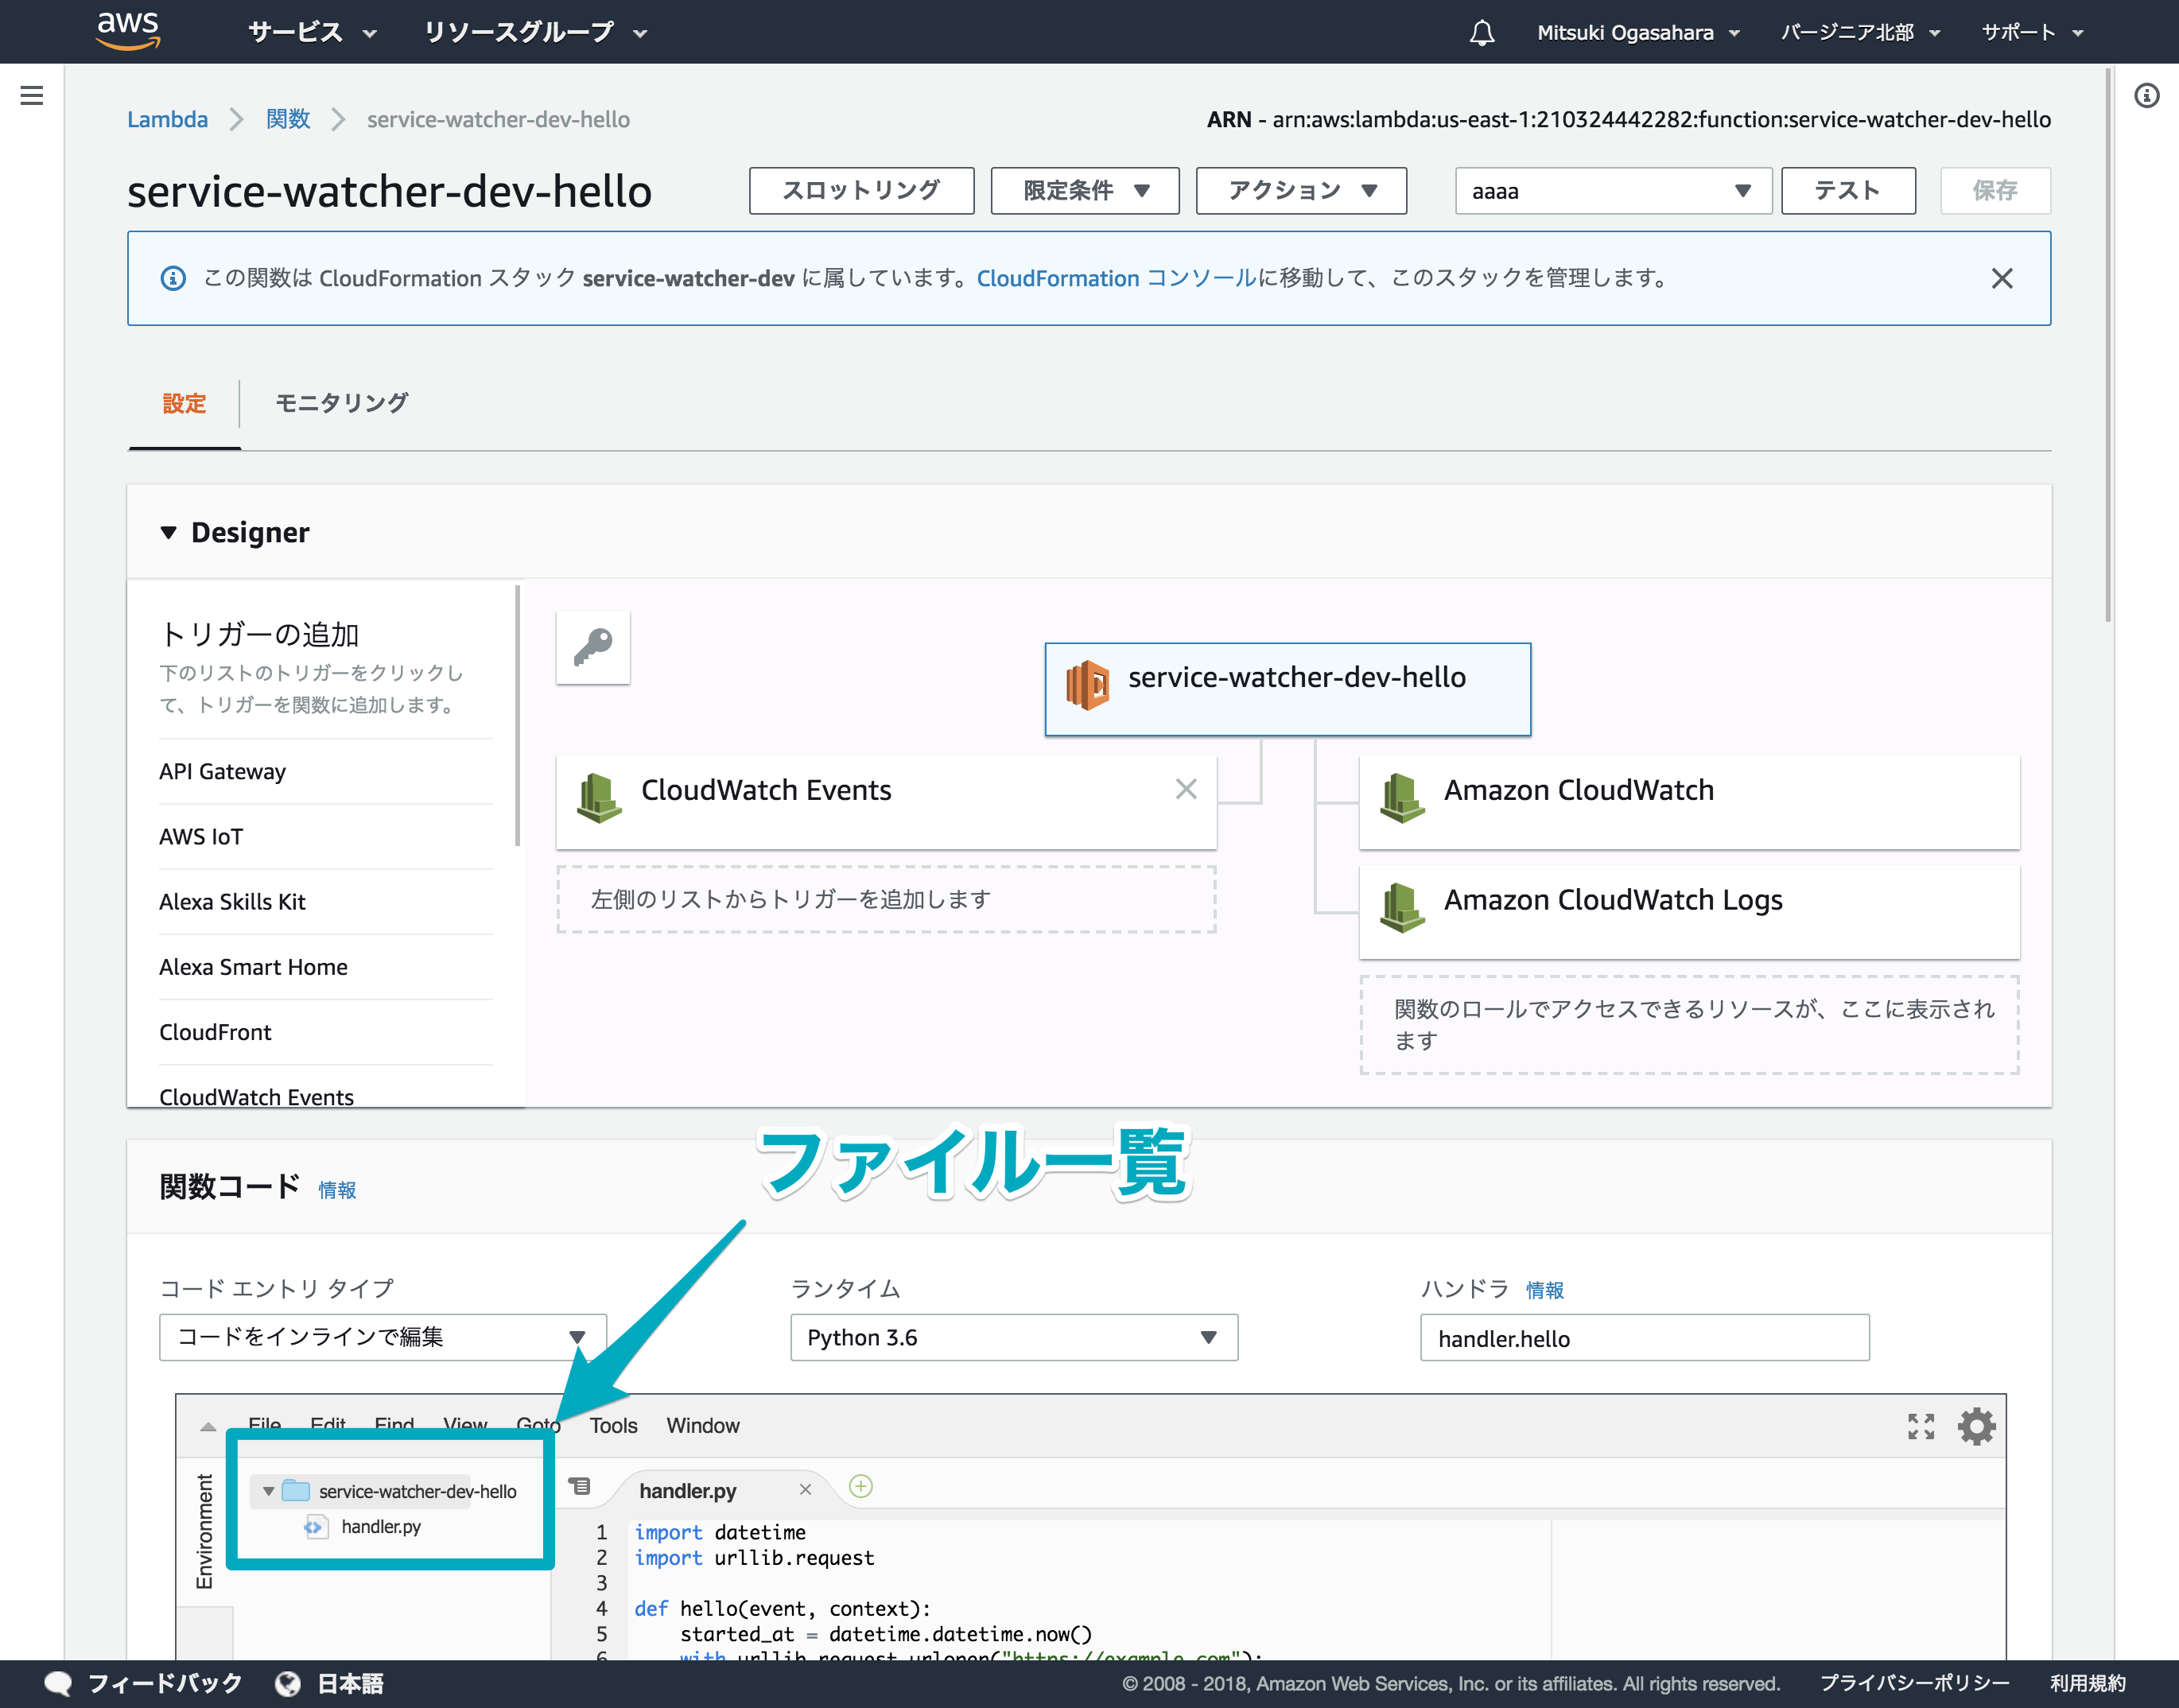Screen dimensions: 2179x1708
Task: Go to the 関数 breadcrumb link
Action: pos(288,119)
